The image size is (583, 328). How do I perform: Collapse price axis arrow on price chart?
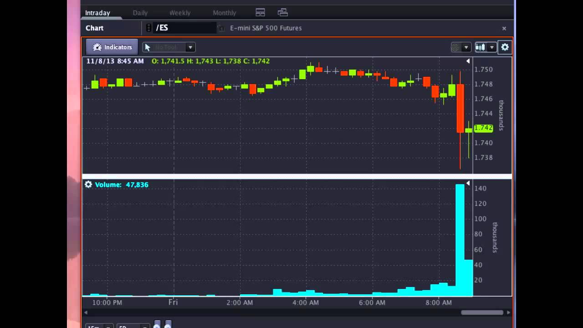pos(468,61)
